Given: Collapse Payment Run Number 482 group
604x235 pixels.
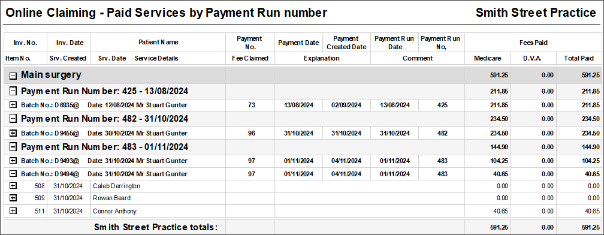Looking at the screenshot, I should click(x=13, y=119).
